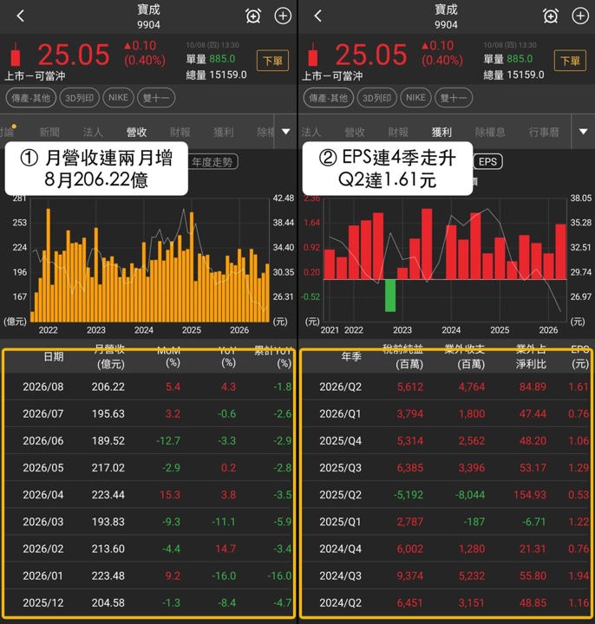Select EPS chart toggle
Viewport: 595px width, 624px height.
[x=487, y=161]
